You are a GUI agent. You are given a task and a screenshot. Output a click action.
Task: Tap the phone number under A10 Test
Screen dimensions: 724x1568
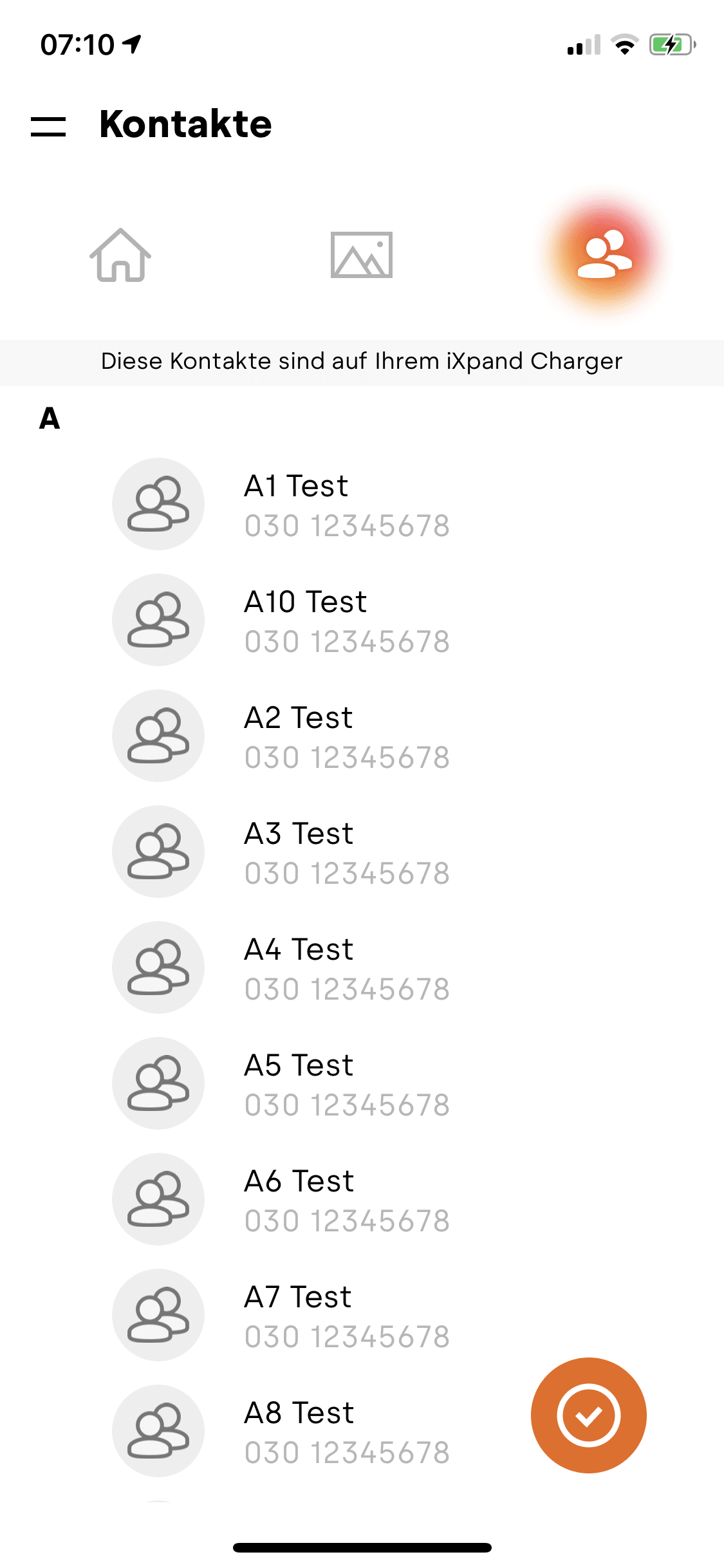347,642
